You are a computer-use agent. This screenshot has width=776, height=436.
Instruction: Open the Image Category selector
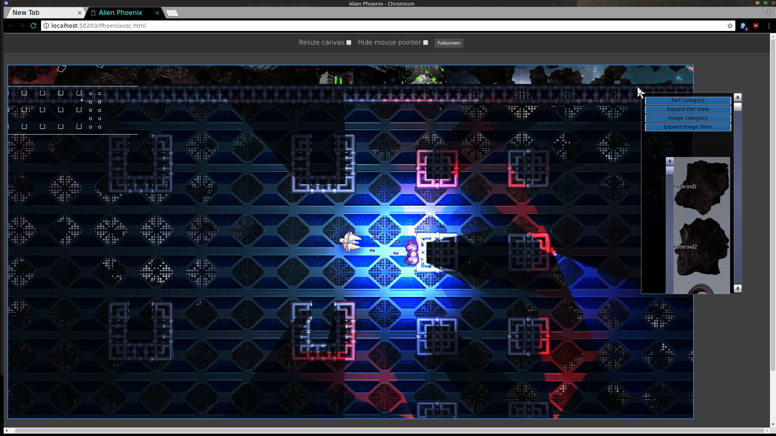click(x=687, y=118)
